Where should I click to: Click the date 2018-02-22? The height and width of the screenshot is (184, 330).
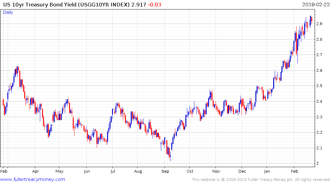click(x=316, y=4)
